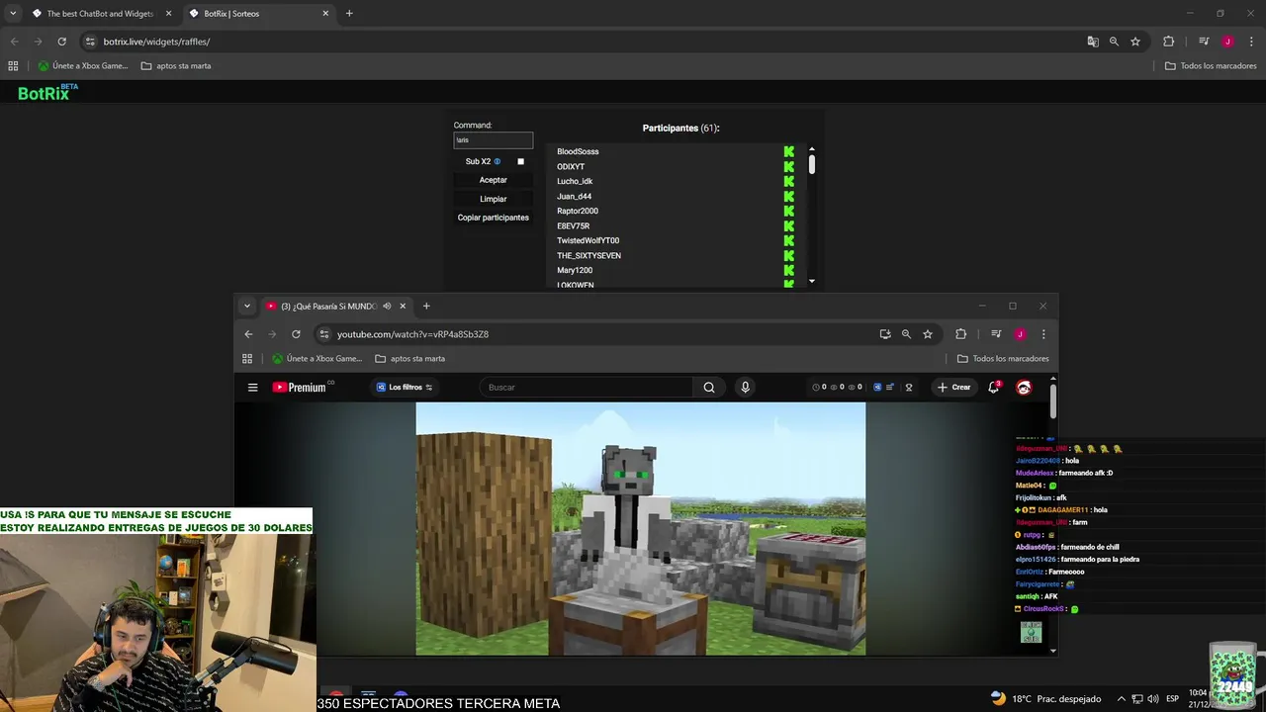Select participant ODIXYT in list
1266x712 pixels.
click(571, 166)
